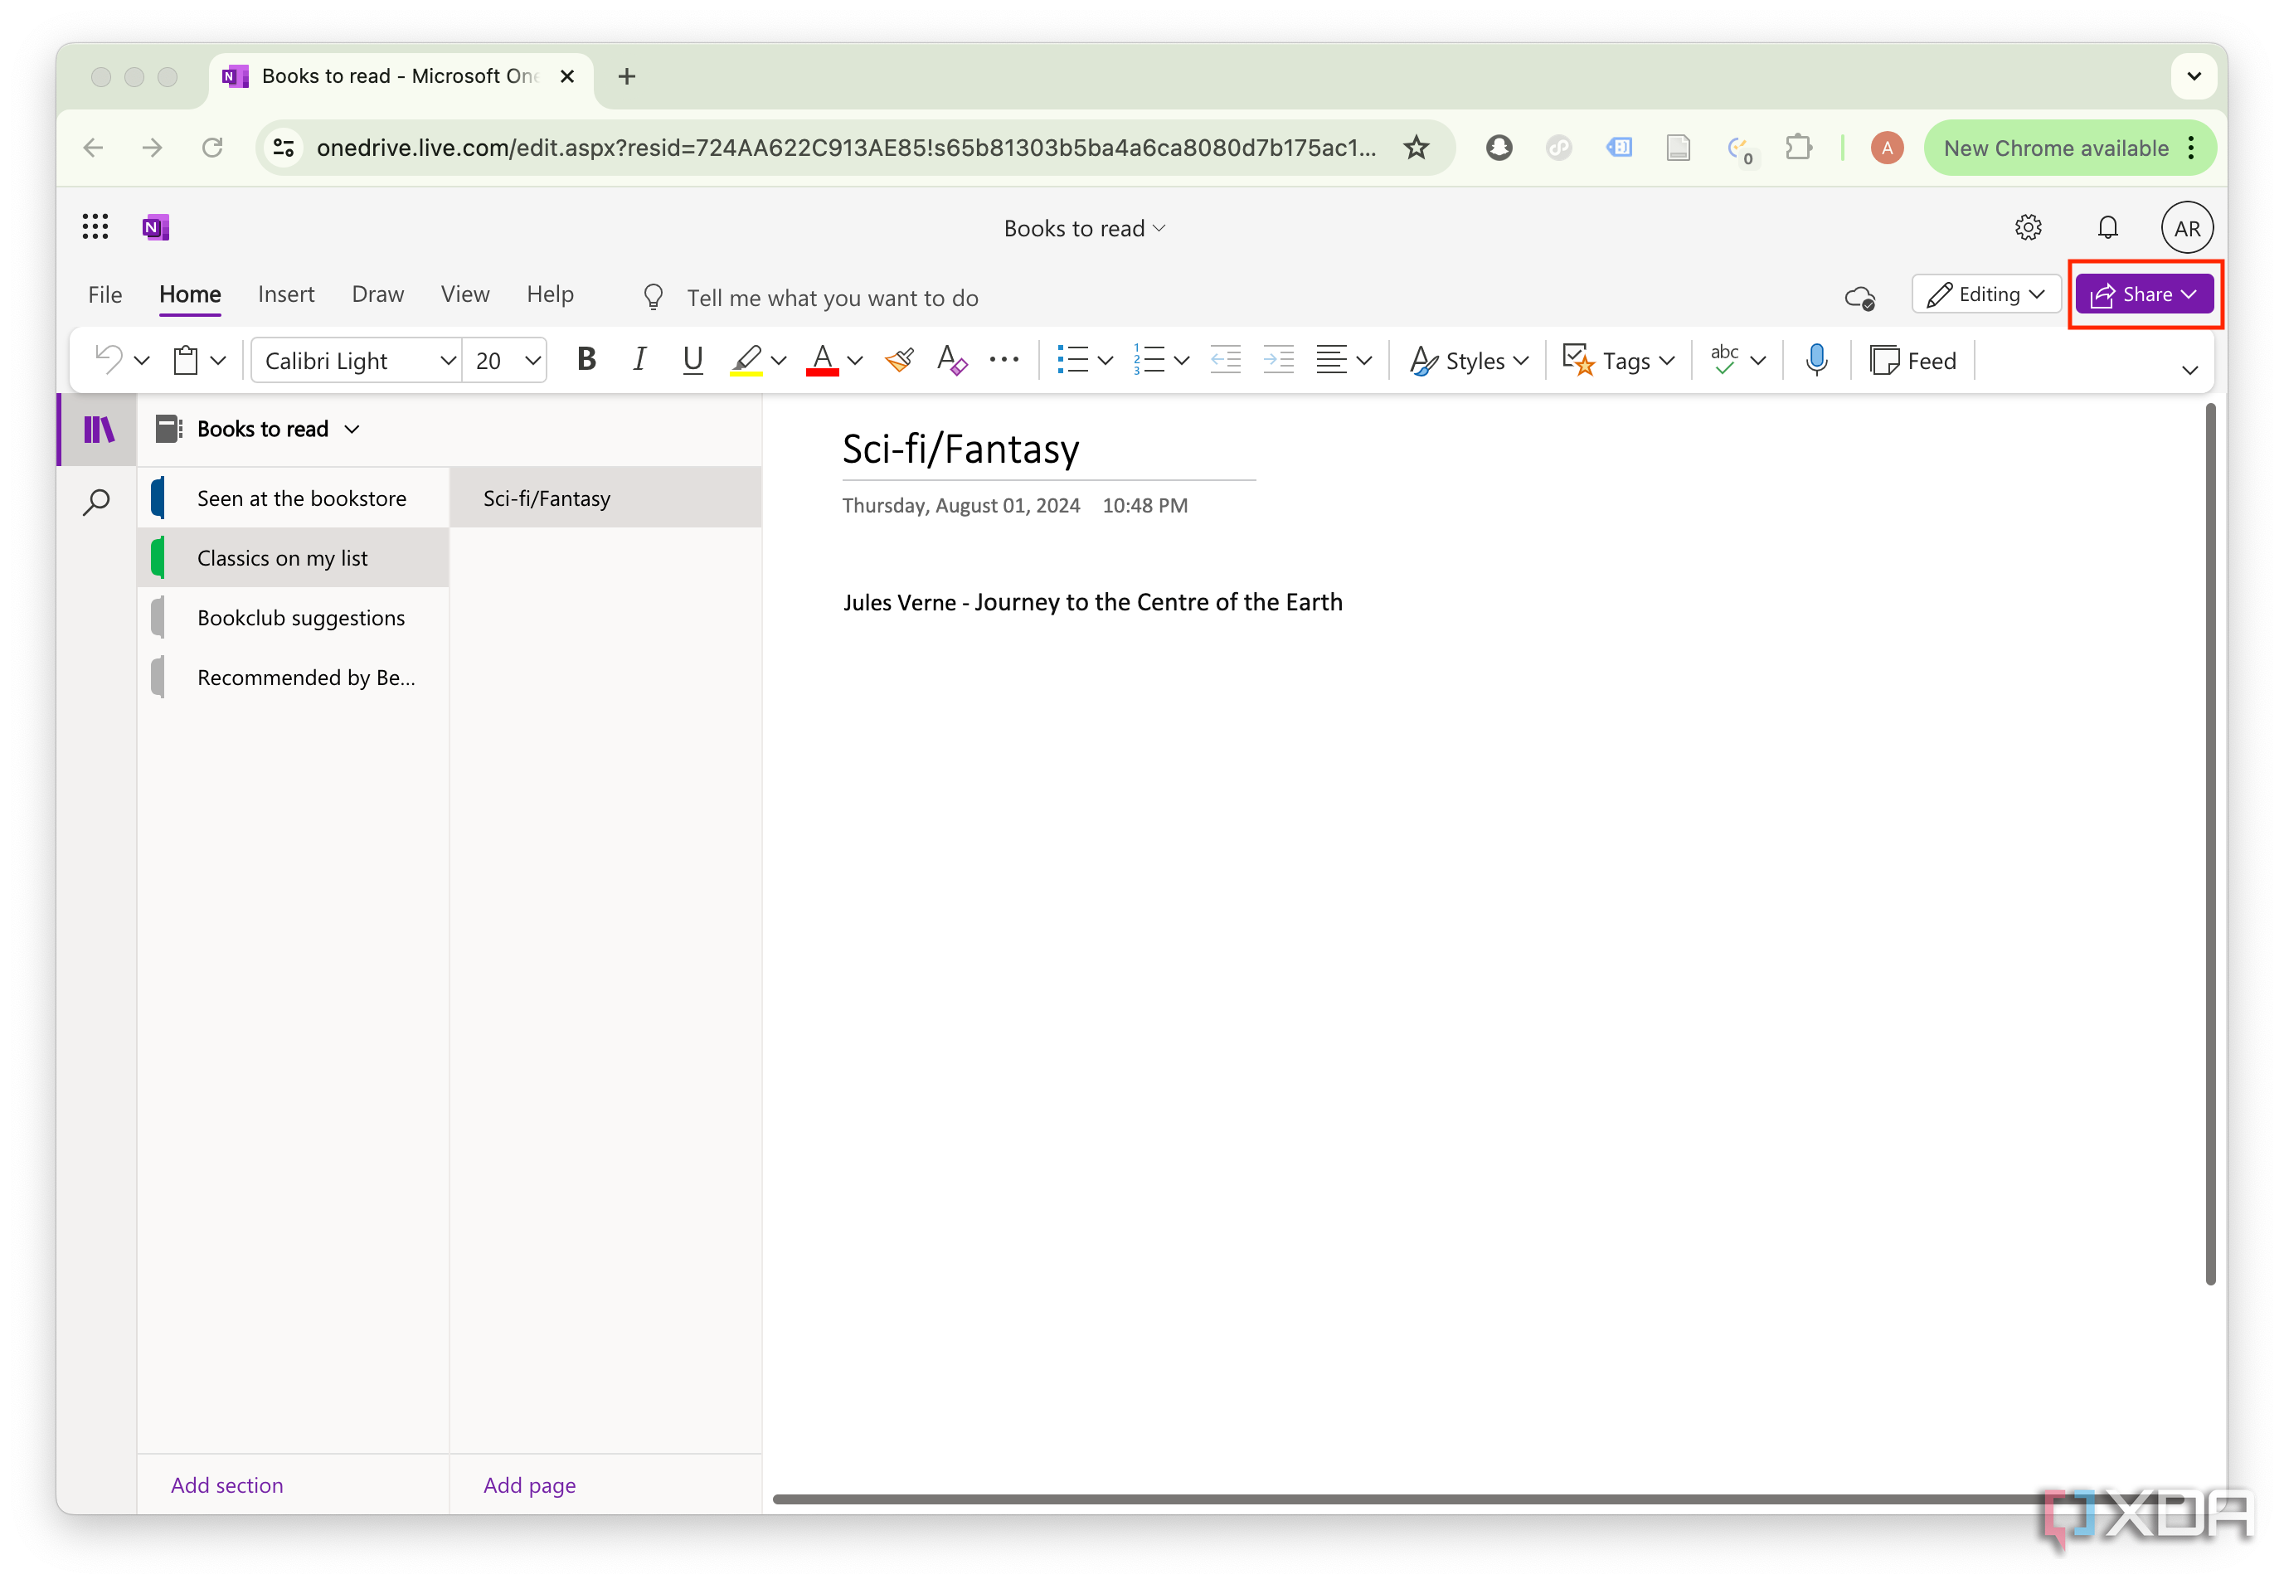Pick a font color from the swatch
Viewport: 2284px width, 1584px height.
point(822,359)
